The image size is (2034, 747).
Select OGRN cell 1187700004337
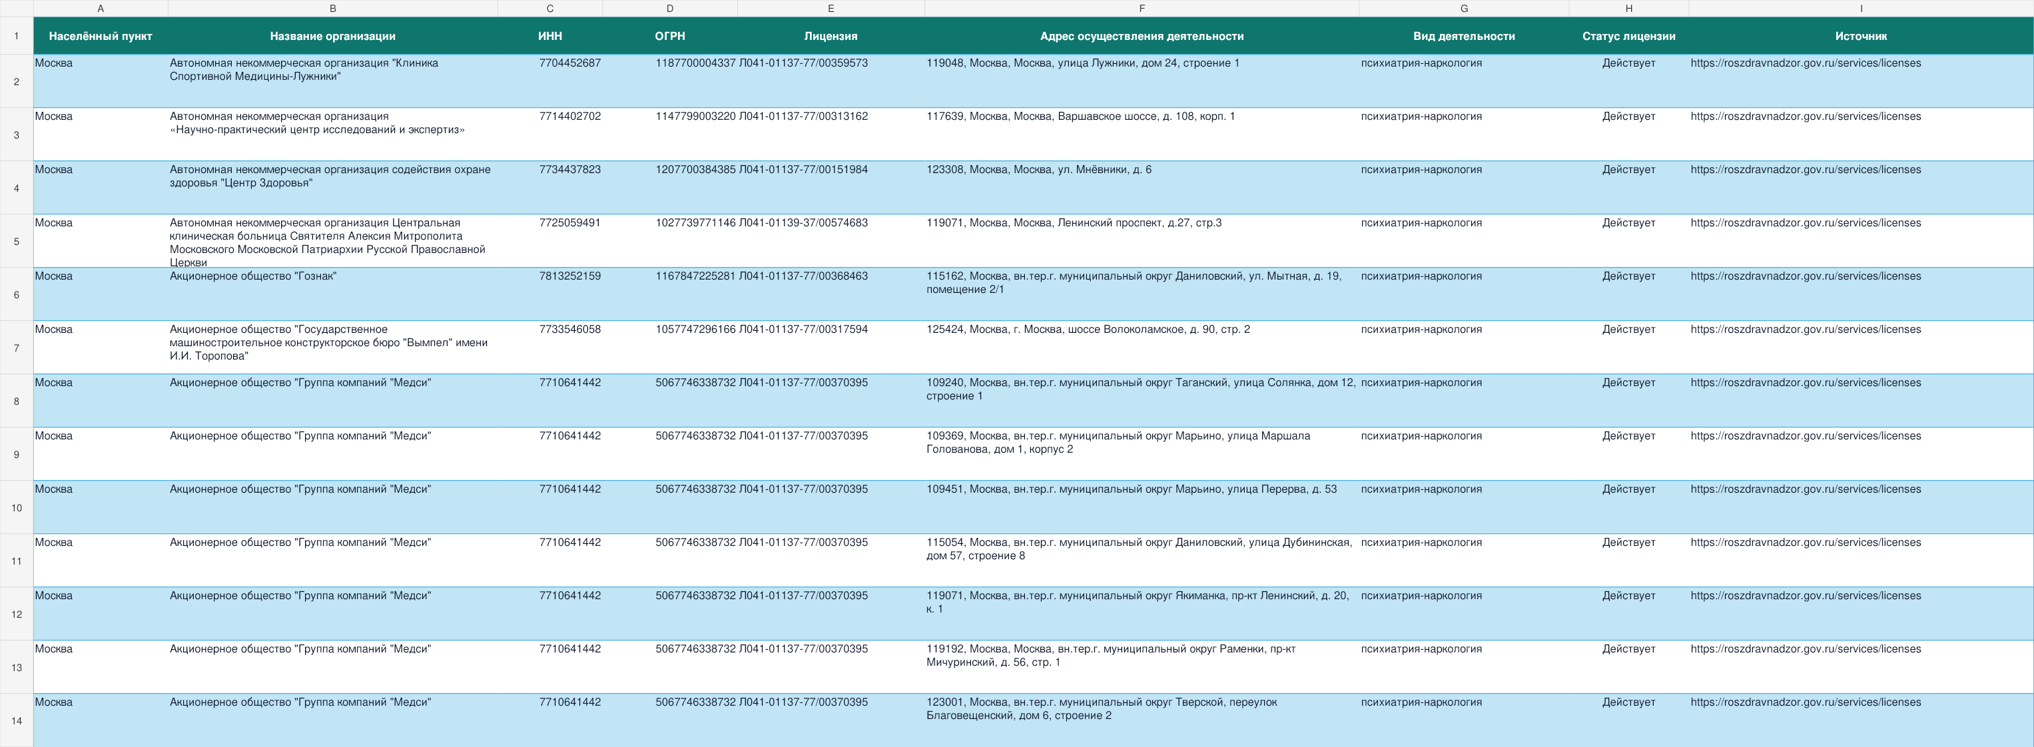pyautogui.click(x=669, y=81)
